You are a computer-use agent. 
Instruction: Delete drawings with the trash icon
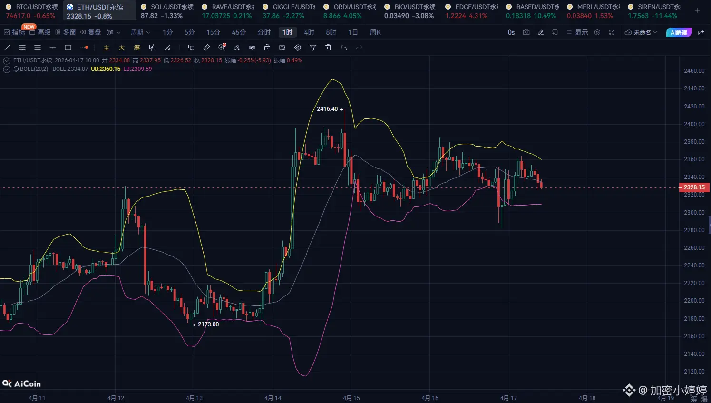click(x=328, y=48)
